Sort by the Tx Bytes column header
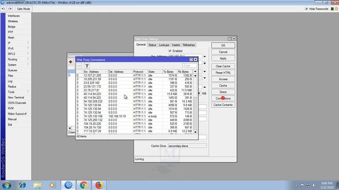Screen dimensions: 339x190 tap(170, 72)
